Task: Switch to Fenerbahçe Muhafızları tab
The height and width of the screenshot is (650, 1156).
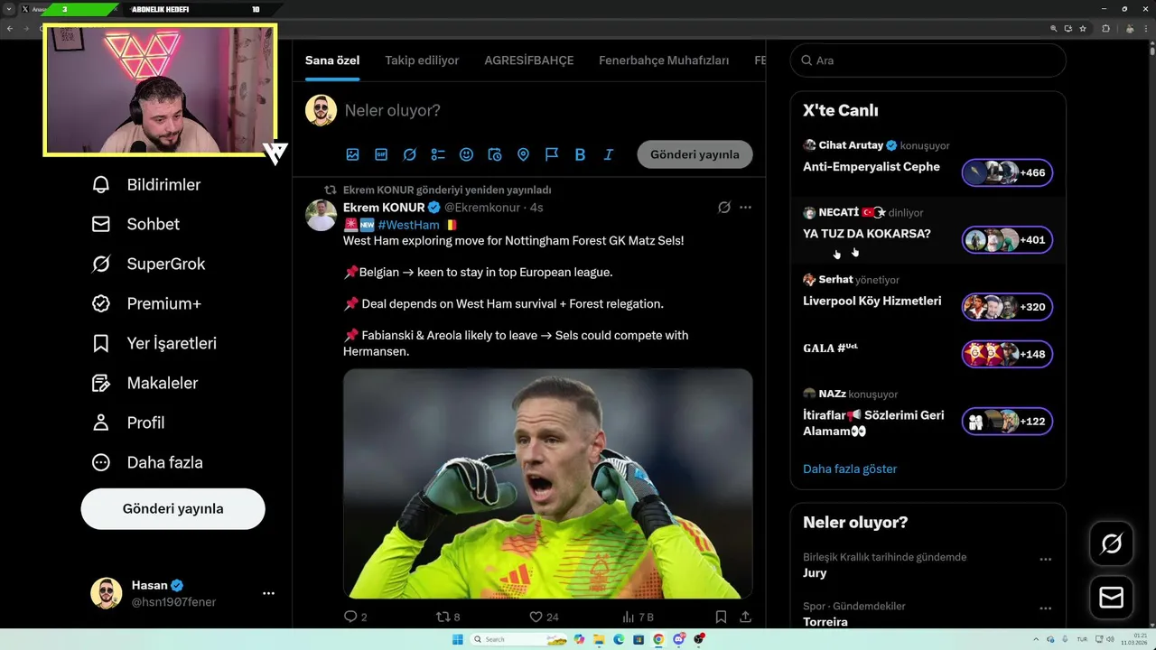Action: tap(664, 60)
